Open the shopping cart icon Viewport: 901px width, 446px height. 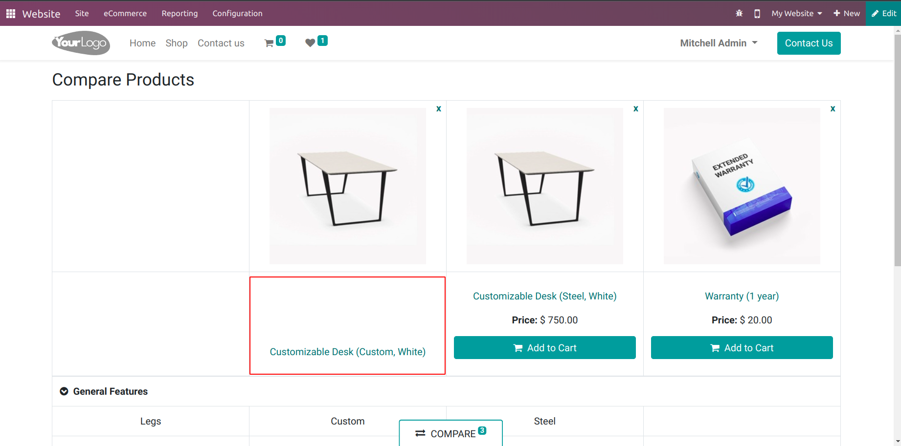coord(269,43)
